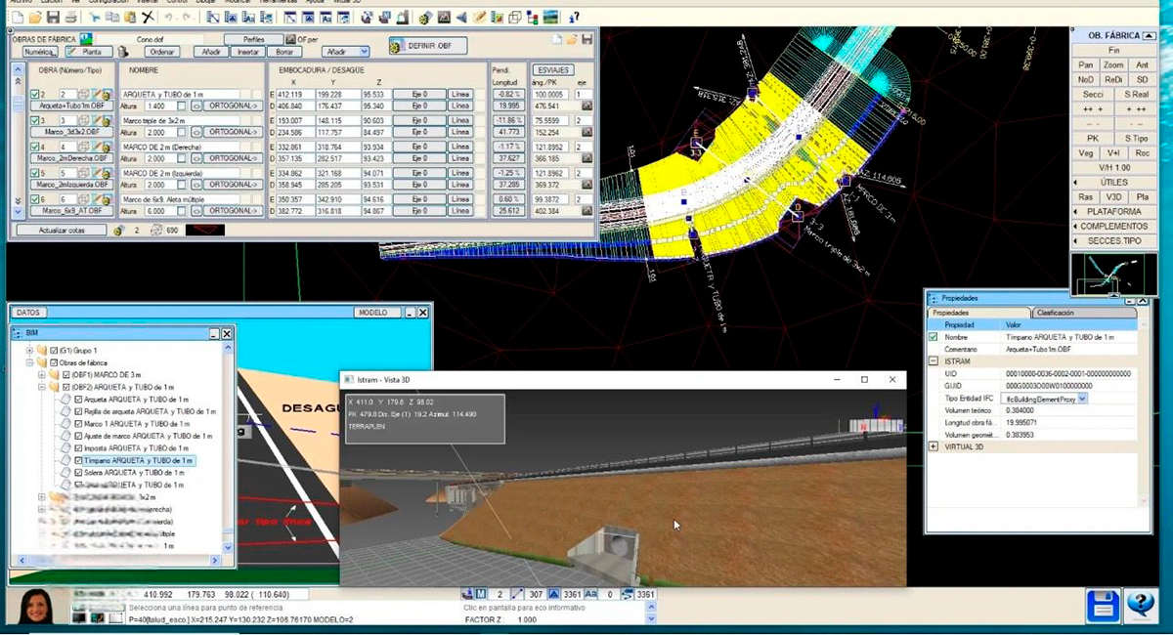The height and width of the screenshot is (635, 1173).
Task: Click the Actualizar cotas button
Action: (x=60, y=231)
